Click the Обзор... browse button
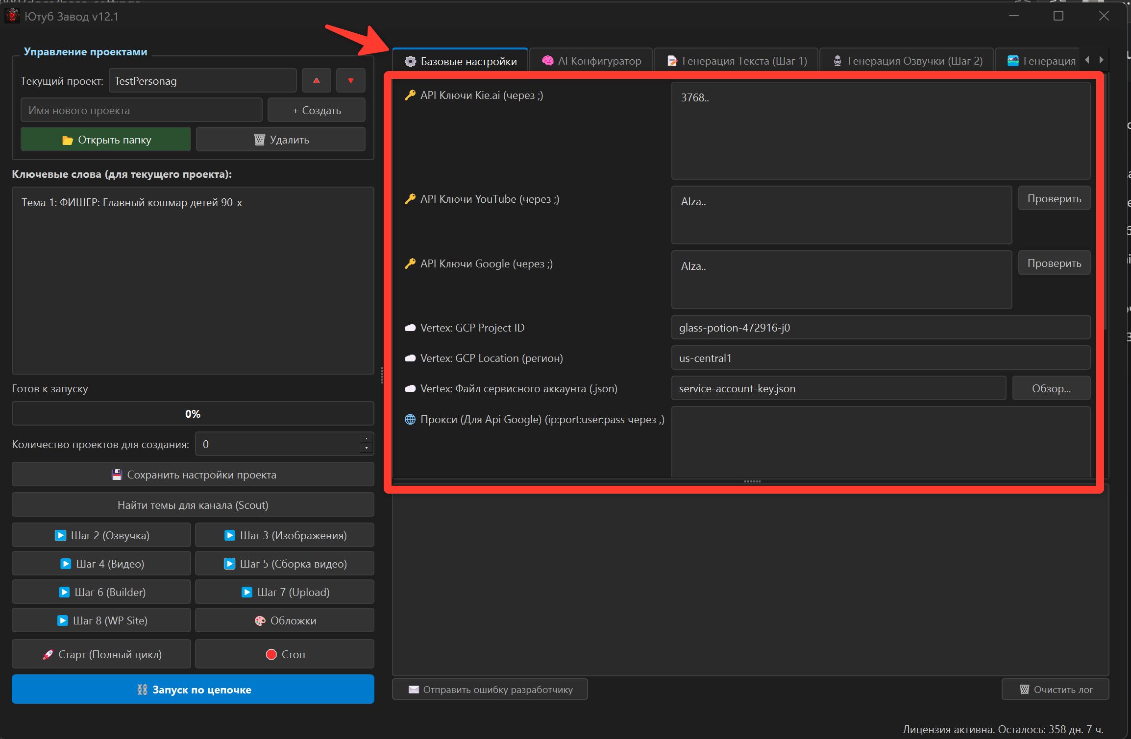 click(1051, 388)
